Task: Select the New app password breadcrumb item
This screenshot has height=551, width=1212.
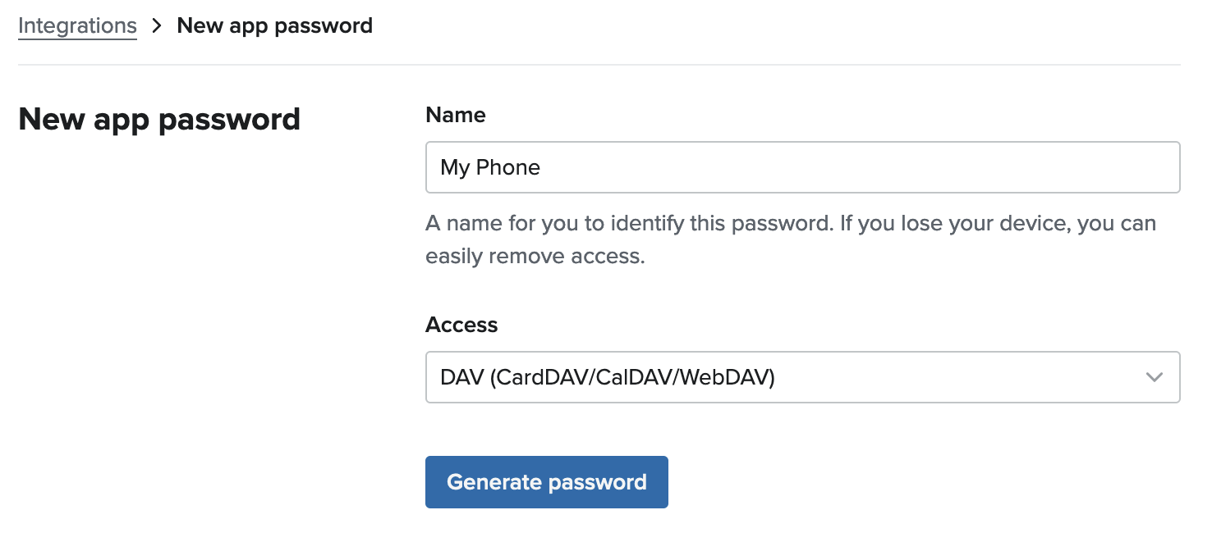Action: (274, 25)
